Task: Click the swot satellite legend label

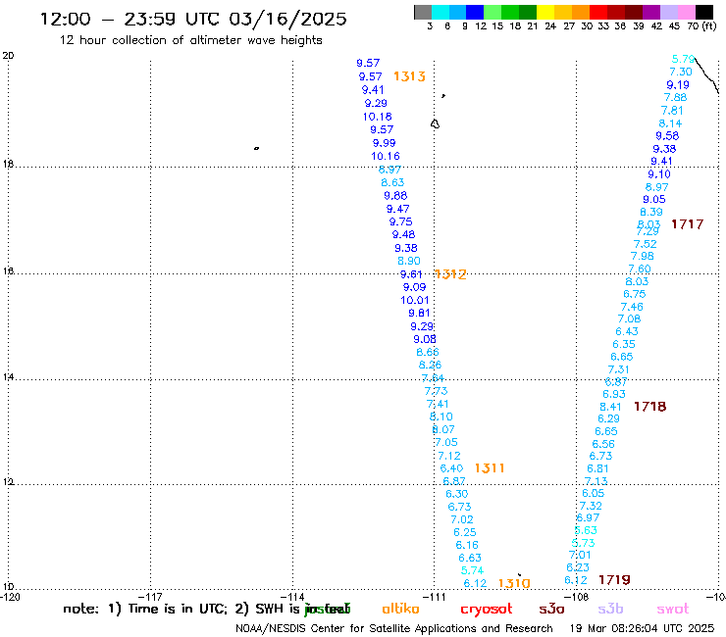Action: tap(673, 609)
